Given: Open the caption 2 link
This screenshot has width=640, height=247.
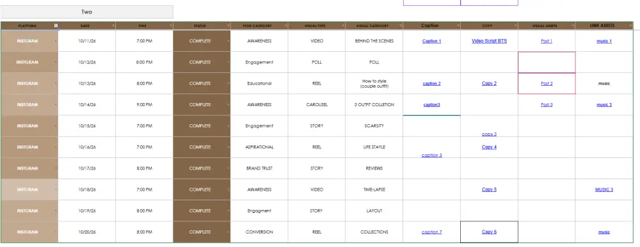Looking at the screenshot, I should pos(431,84).
